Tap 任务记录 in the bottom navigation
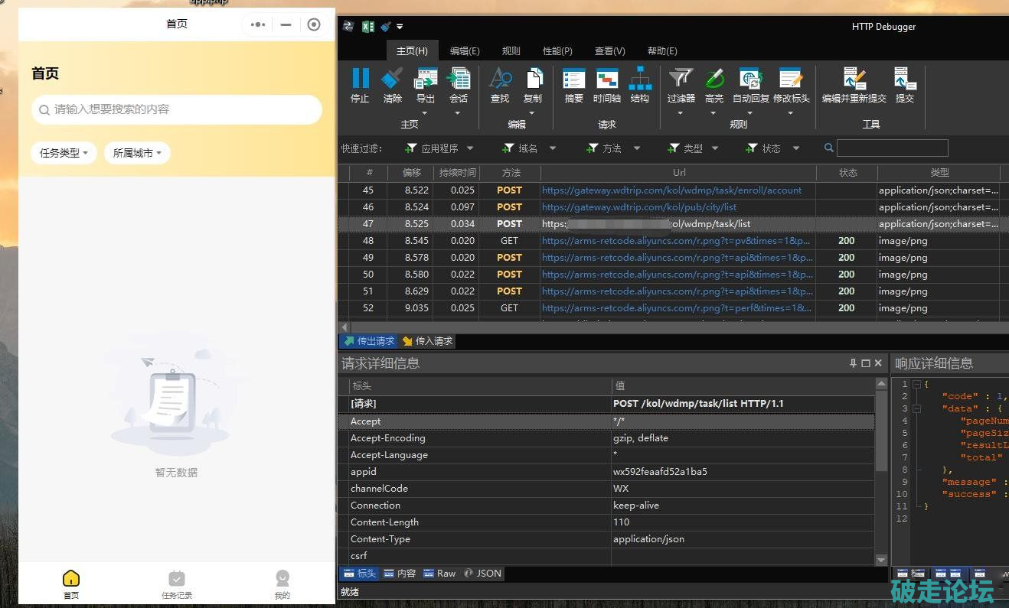Viewport: 1009px width, 608px height. [x=177, y=584]
